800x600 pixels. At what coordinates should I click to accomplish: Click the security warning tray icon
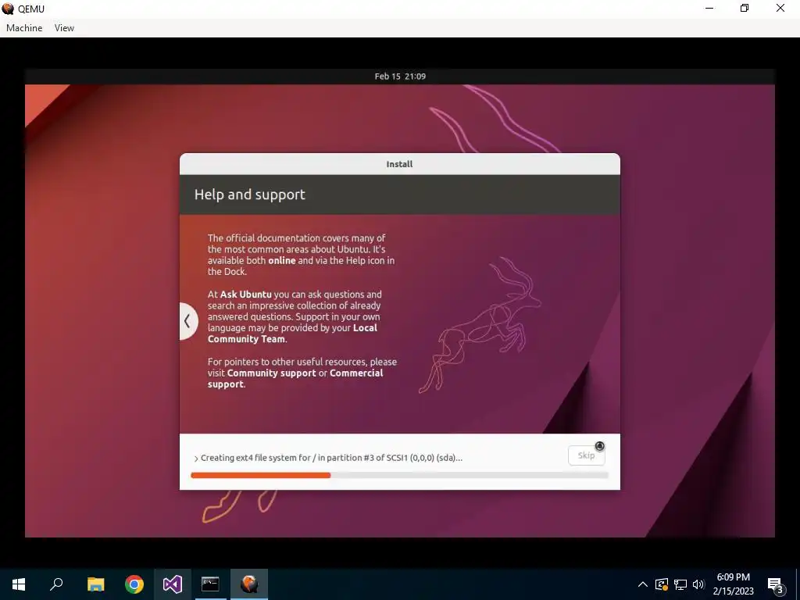coord(661,584)
